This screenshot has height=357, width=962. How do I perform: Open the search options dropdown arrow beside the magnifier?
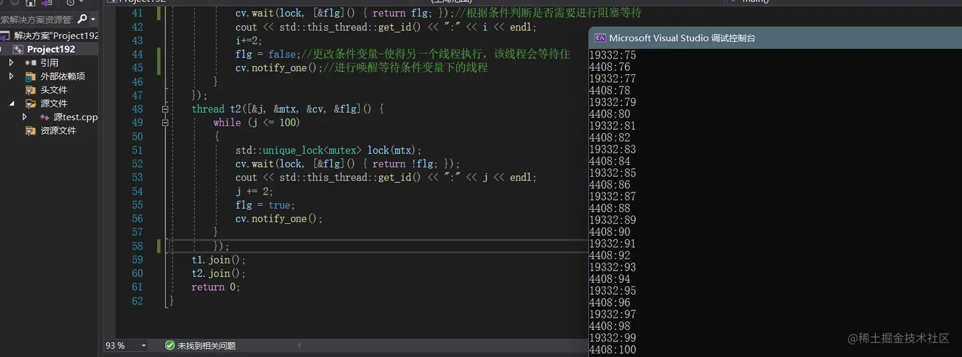tap(93, 20)
